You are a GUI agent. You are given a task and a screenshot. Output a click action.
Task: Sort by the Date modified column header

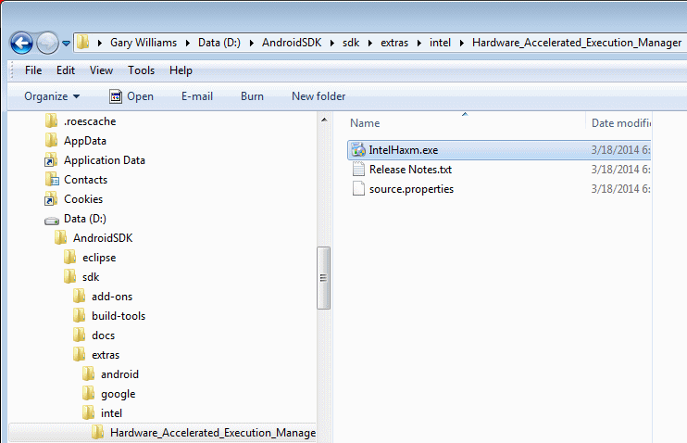pos(620,123)
